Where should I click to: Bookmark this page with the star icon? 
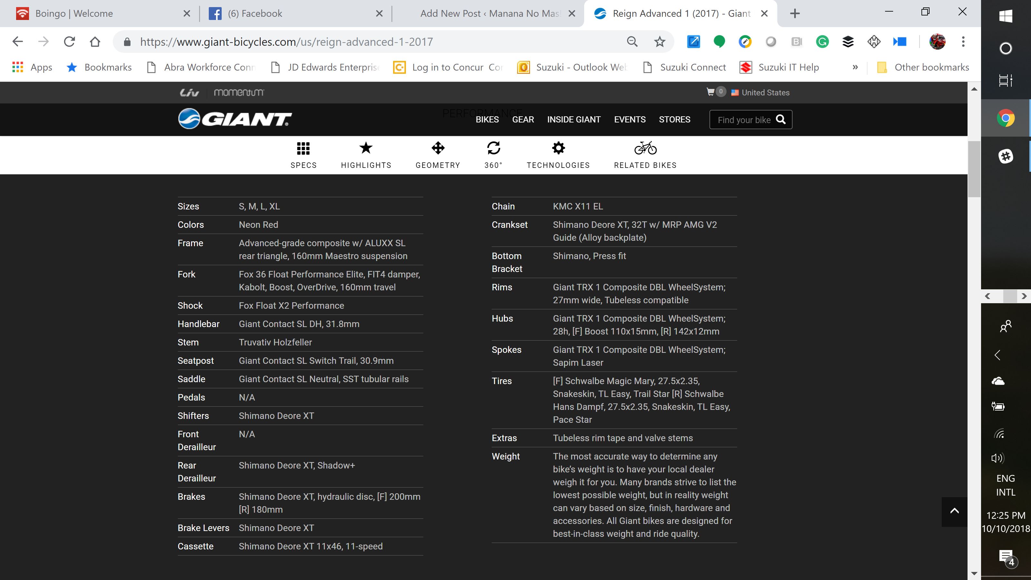coord(659,42)
